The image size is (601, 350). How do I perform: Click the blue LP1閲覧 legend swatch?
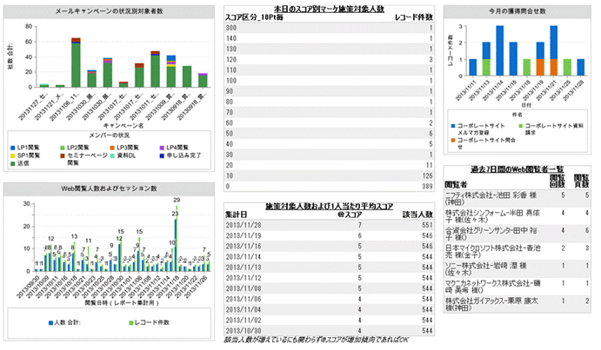(13, 148)
